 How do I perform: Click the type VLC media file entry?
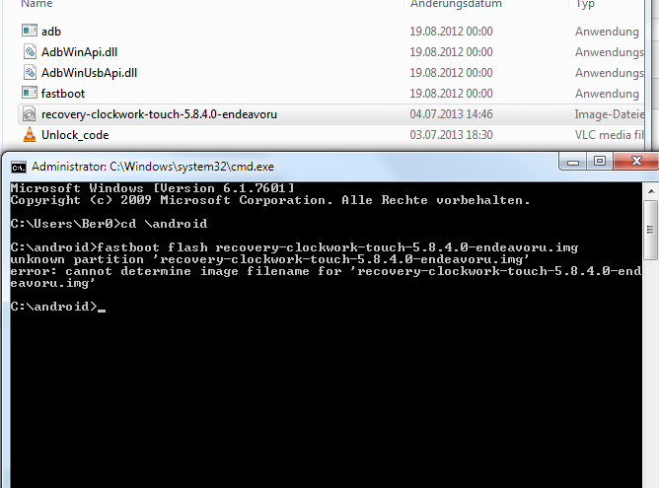[609, 135]
